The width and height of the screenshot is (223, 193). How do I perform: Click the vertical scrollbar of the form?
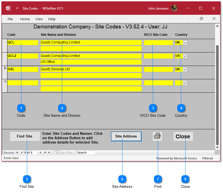point(217,93)
